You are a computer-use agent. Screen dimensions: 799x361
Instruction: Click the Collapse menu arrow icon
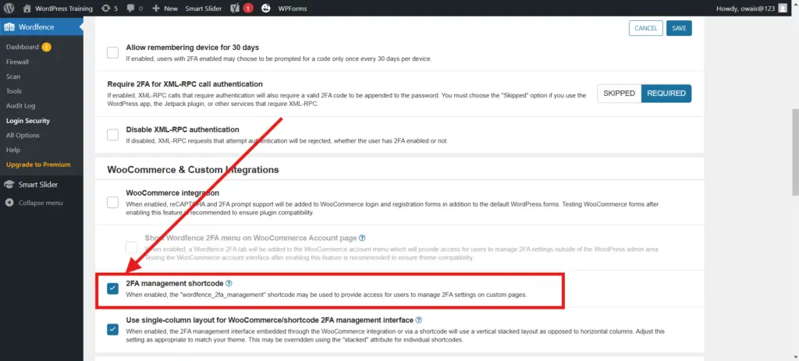point(9,203)
